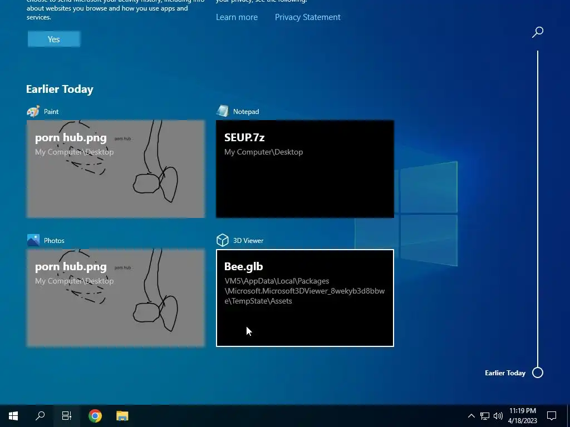Click My Computer\Desktop path under SEUP.7z
570x427 pixels.
coord(263,152)
